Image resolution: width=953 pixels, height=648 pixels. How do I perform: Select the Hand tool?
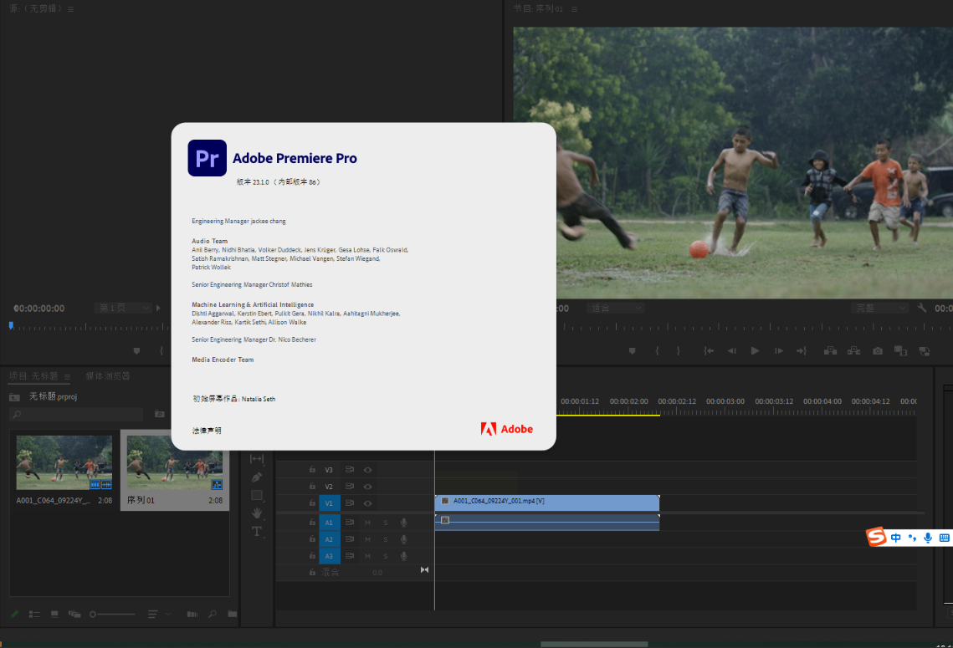257,513
